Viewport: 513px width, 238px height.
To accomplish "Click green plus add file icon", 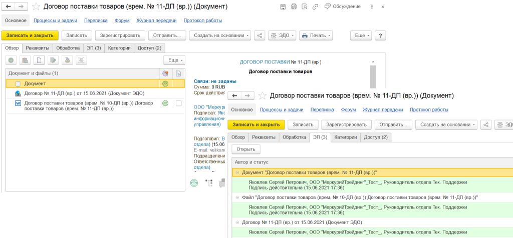I will [11, 60].
